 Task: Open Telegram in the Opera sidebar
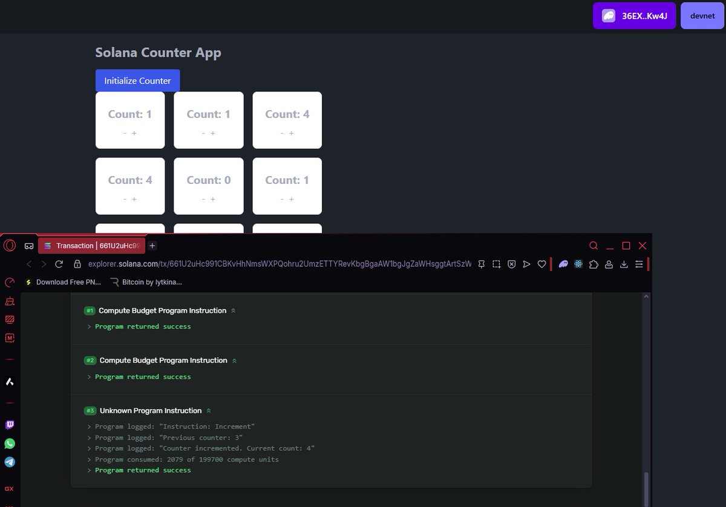pyautogui.click(x=10, y=462)
